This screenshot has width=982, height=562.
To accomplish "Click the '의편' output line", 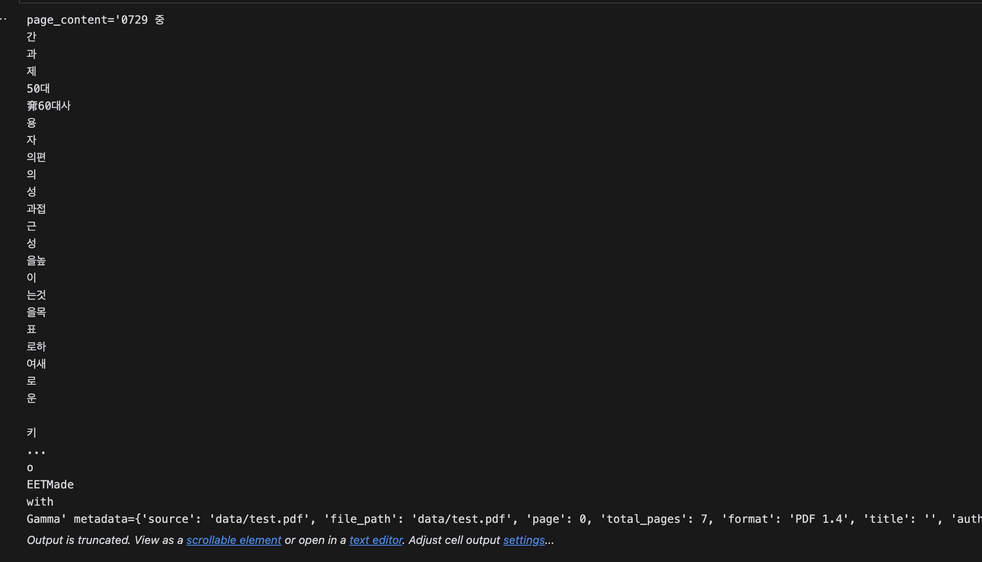I will [36, 157].
